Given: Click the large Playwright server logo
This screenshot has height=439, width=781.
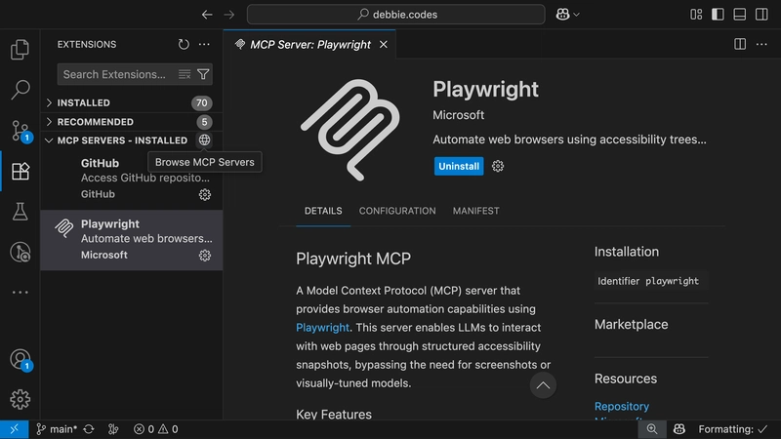Looking at the screenshot, I should 350,130.
